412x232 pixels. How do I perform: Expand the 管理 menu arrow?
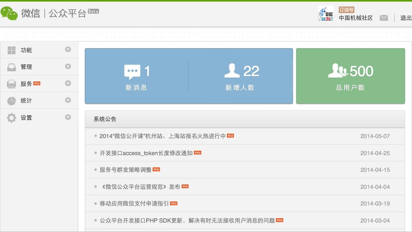[68, 67]
